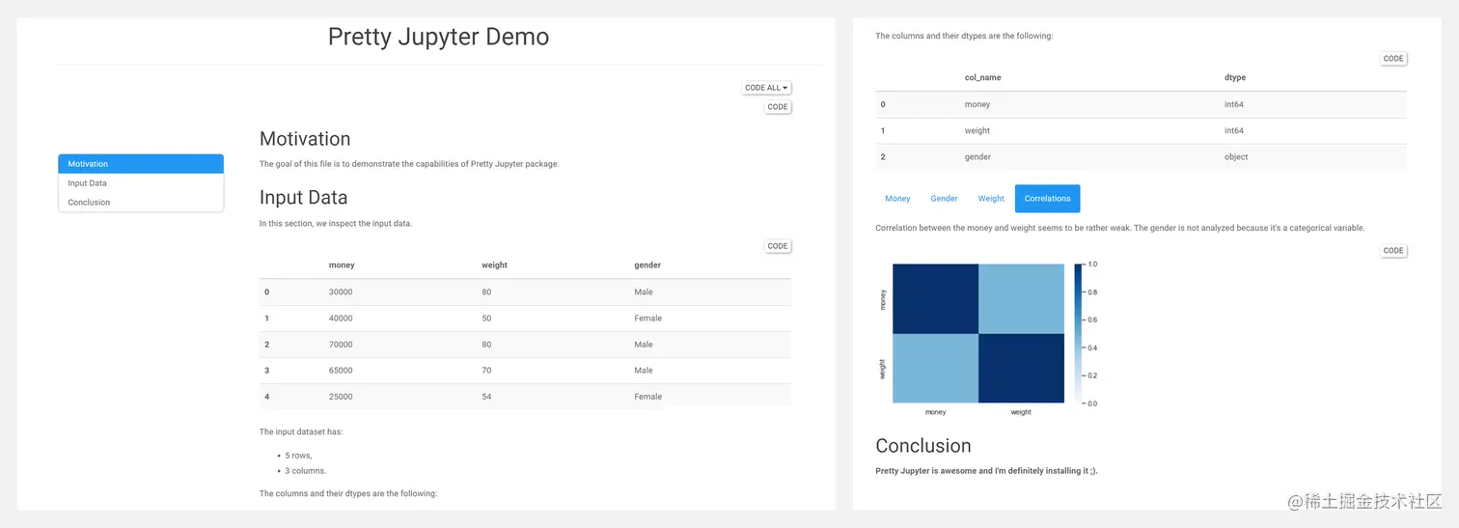Image resolution: width=1459 pixels, height=528 pixels.
Task: Click the Pretty Jupyter Demo title
Action: [438, 37]
